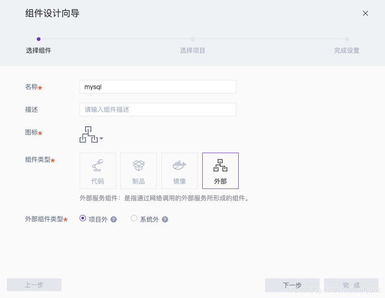Select the 外部 component type icon

(x=220, y=170)
